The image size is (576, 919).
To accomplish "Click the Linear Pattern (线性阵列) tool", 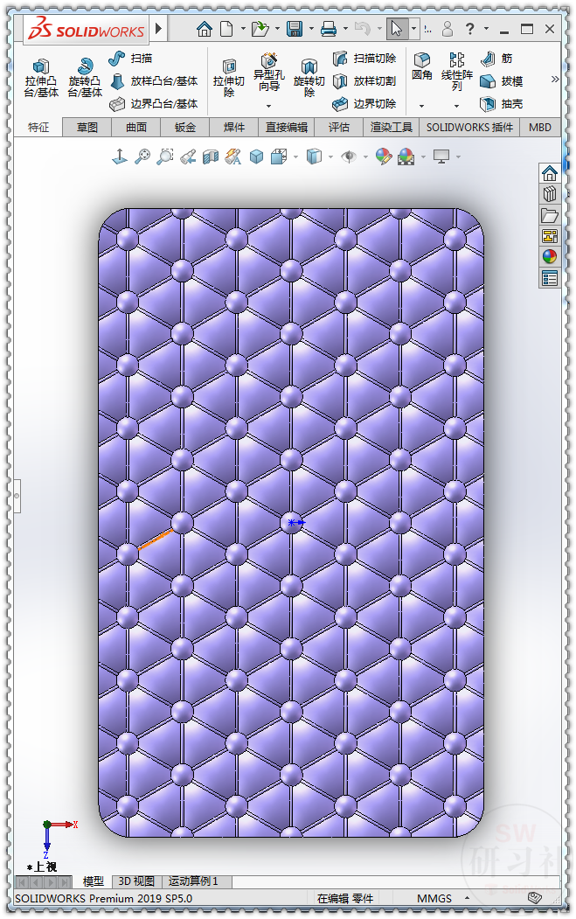I will click(456, 72).
